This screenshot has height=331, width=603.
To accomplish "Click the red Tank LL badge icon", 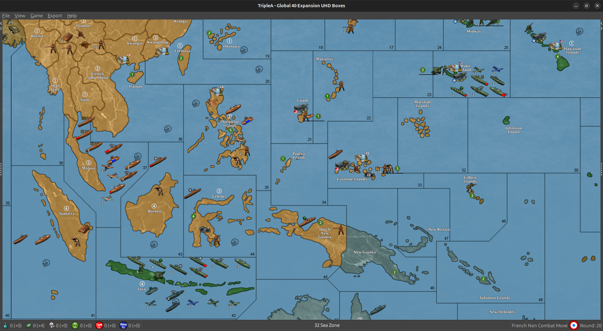I will click(99, 325).
